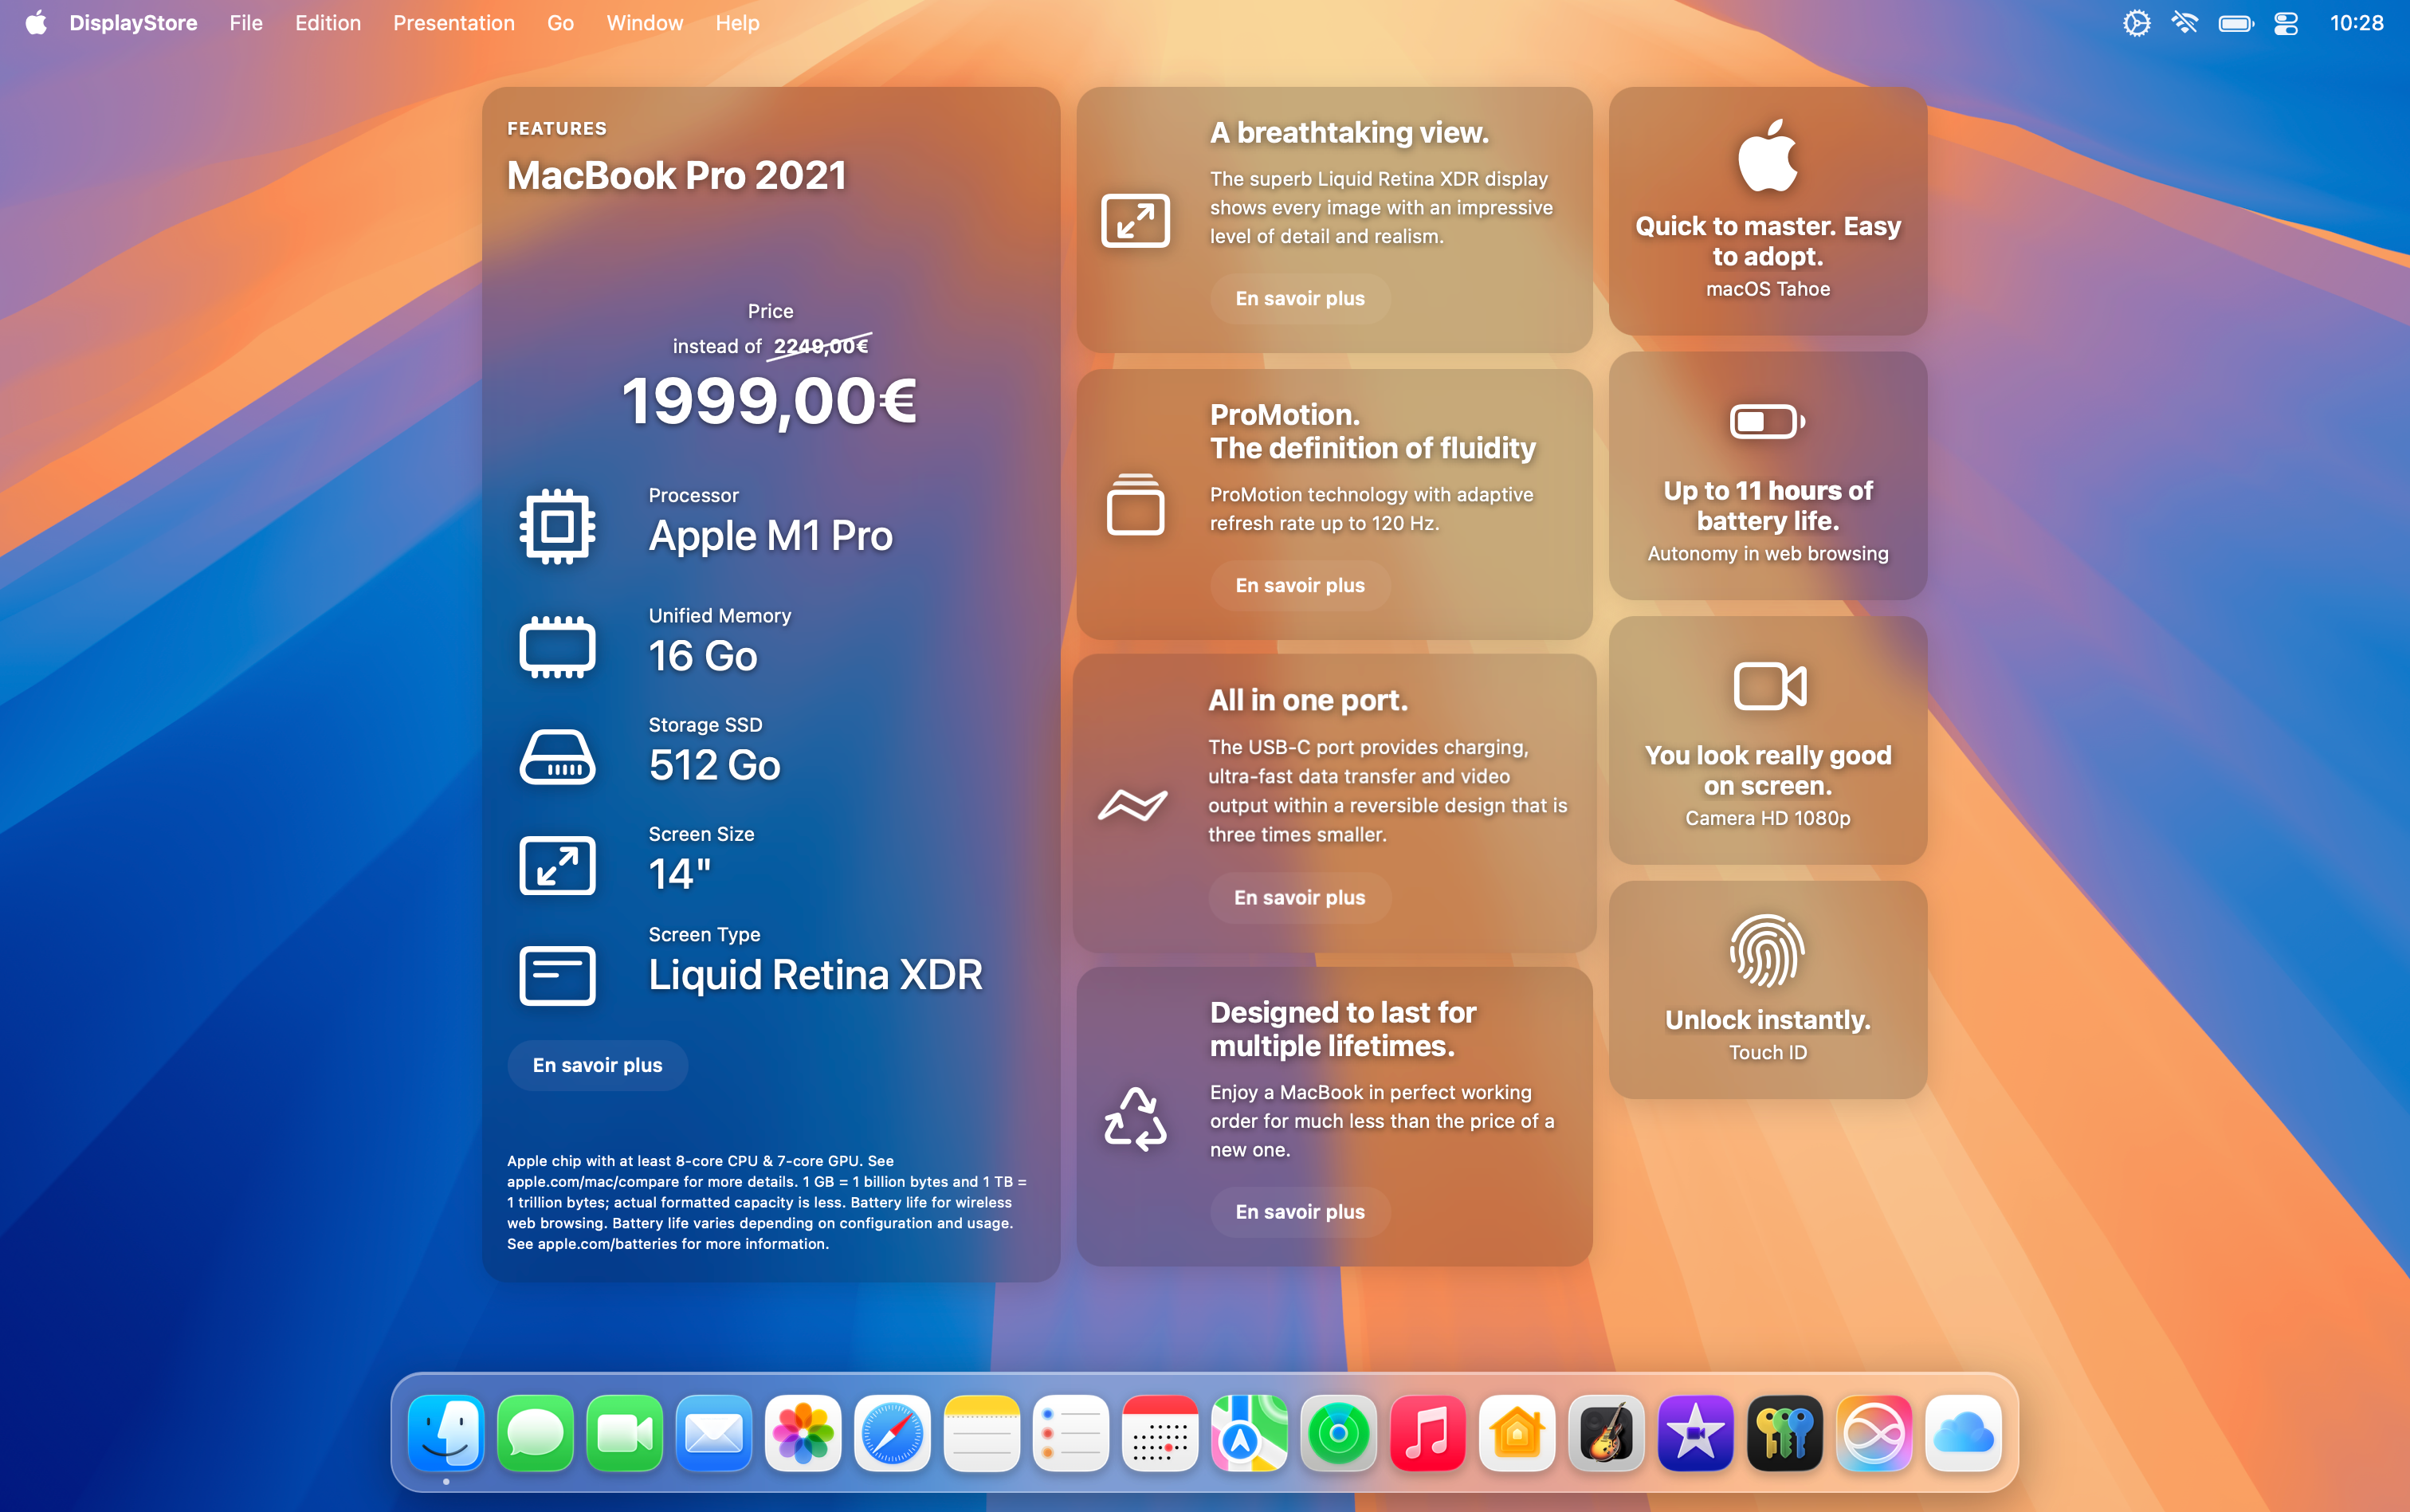The image size is (2410, 1512).
Task: Click the 16 Go memory value
Action: pos(703,656)
